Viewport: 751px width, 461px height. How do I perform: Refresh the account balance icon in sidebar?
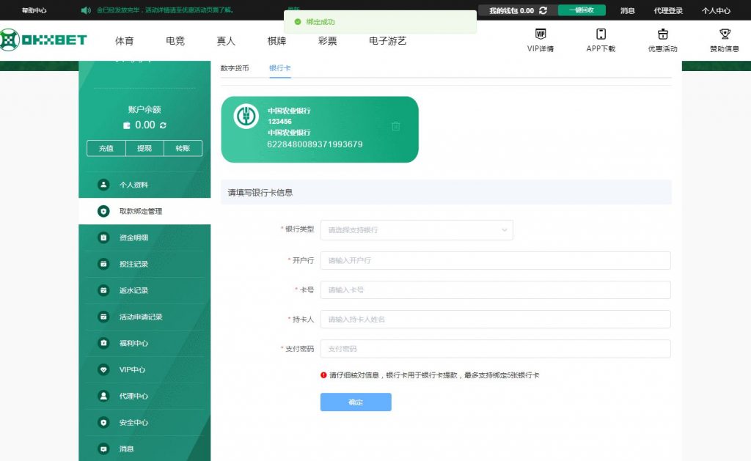point(163,125)
